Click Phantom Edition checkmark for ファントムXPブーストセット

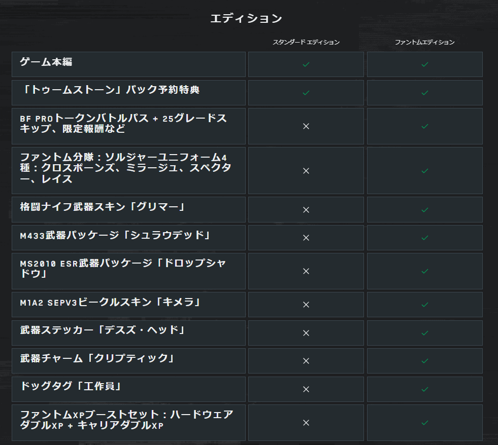[x=424, y=423]
